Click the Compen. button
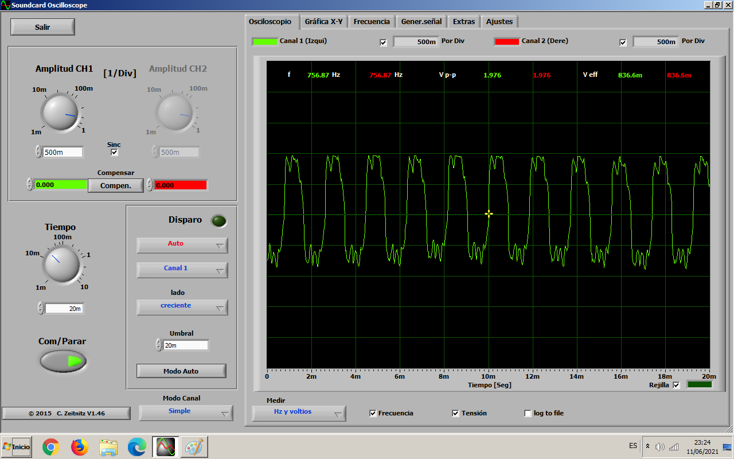Screen dimensions: 734x459 click(116, 185)
